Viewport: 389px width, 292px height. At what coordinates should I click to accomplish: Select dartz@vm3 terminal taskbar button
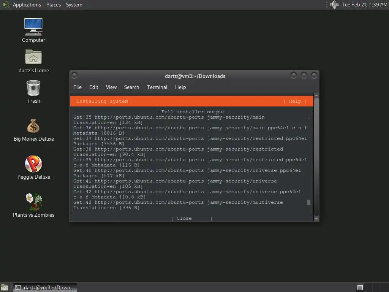[45, 287]
